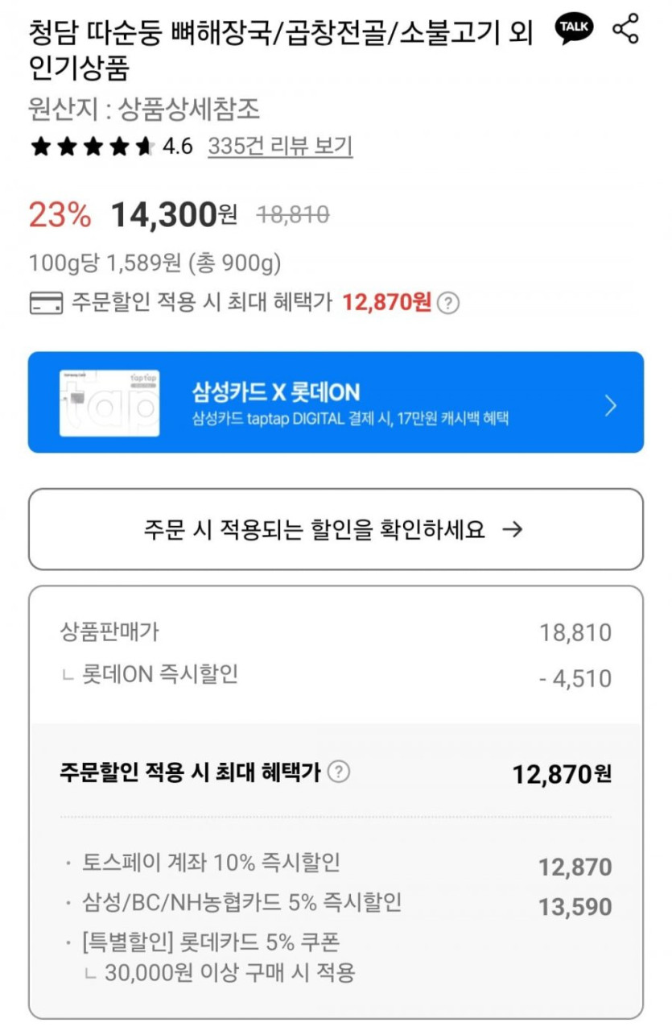
Task: Tap the share icon beside the title
Action: coord(625,29)
